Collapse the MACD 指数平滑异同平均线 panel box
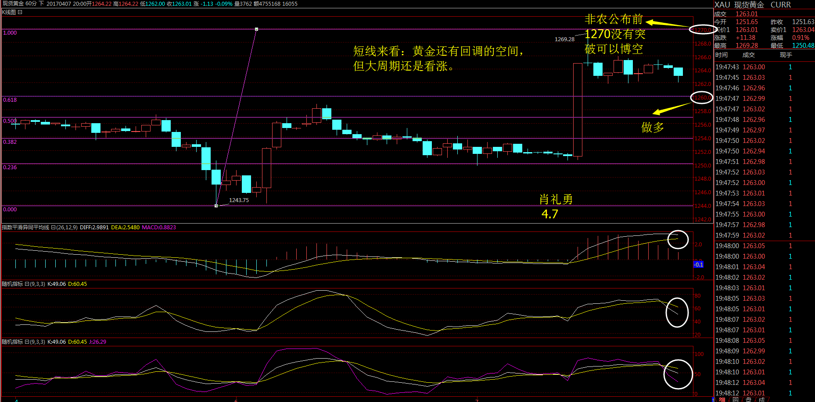Screen dimensions: 815x402 (x=53, y=228)
